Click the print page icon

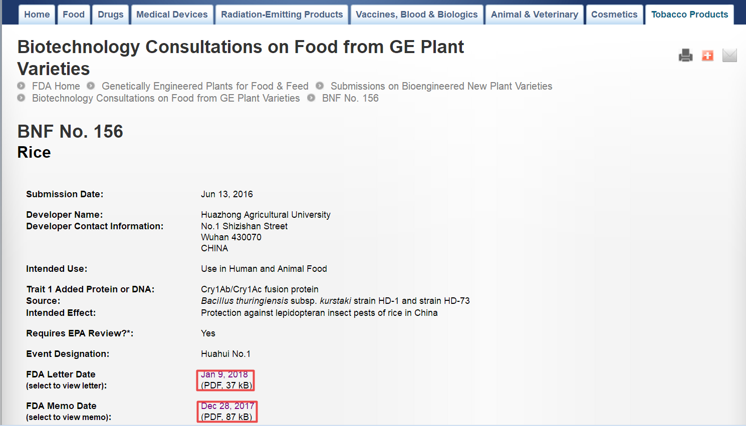click(685, 55)
